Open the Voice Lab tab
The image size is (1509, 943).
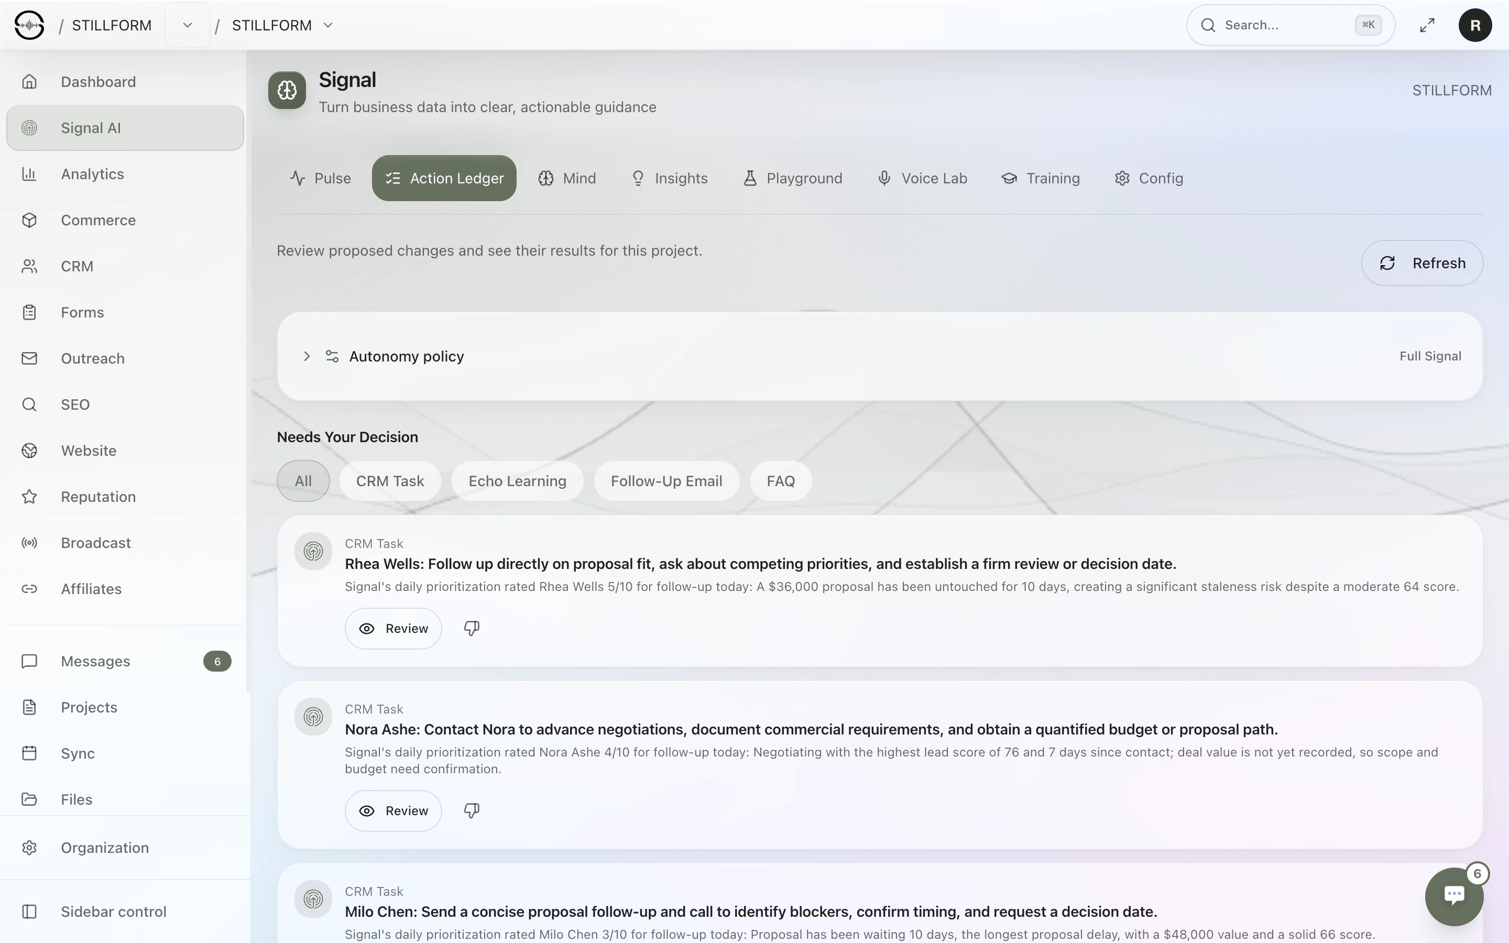[x=922, y=178]
